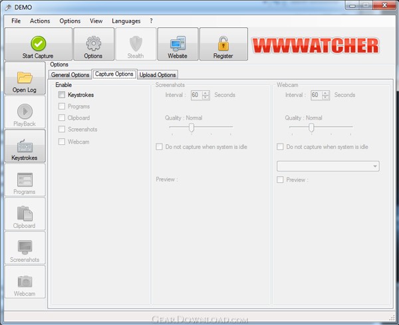Open the Languages menu
The width and height of the screenshot is (399, 325).
click(126, 21)
